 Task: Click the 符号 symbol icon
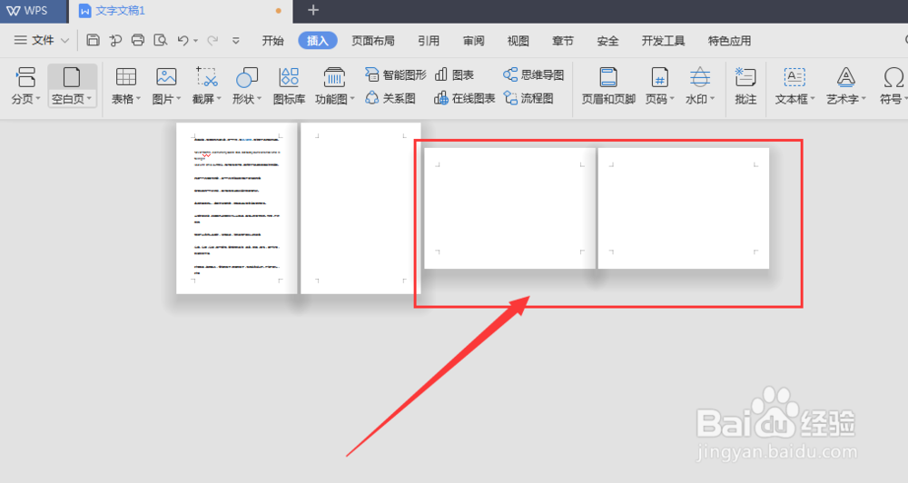pyautogui.click(x=893, y=76)
